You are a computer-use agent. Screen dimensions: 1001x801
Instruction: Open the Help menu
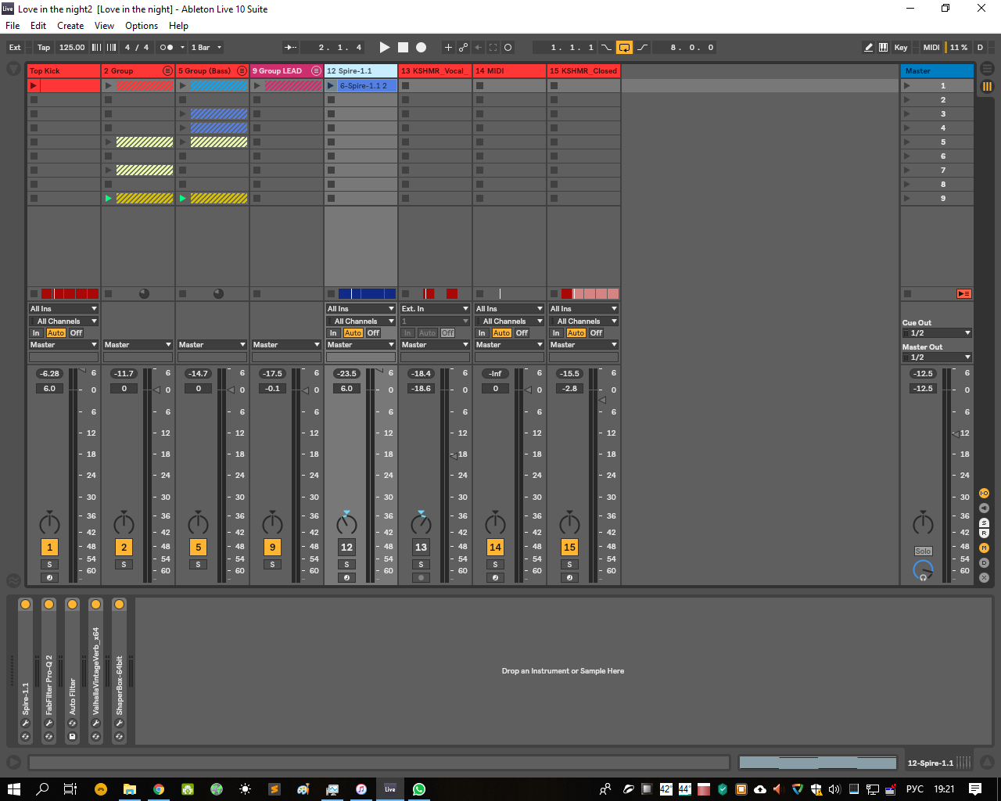tap(178, 26)
